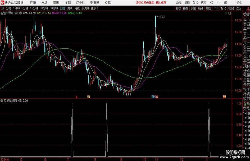Click the 9.69 low price label
This screenshot has width=250, height=161.
pyautogui.click(x=128, y=94)
